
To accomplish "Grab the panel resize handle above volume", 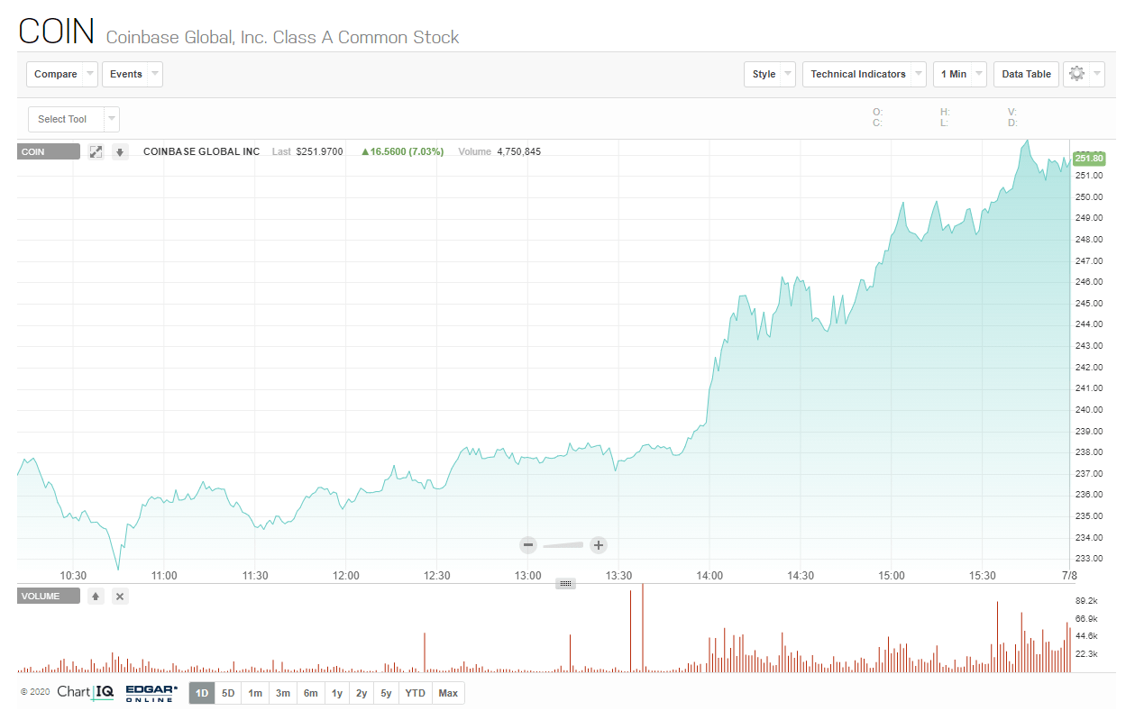I will (x=566, y=583).
